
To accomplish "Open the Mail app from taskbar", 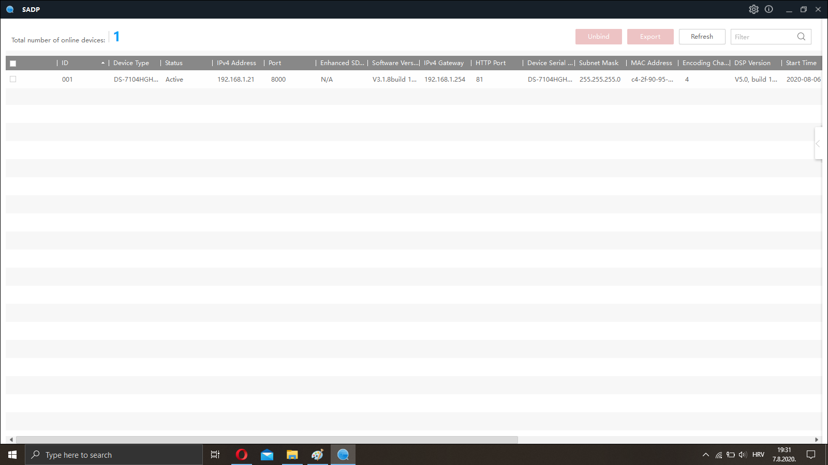I will (267, 455).
